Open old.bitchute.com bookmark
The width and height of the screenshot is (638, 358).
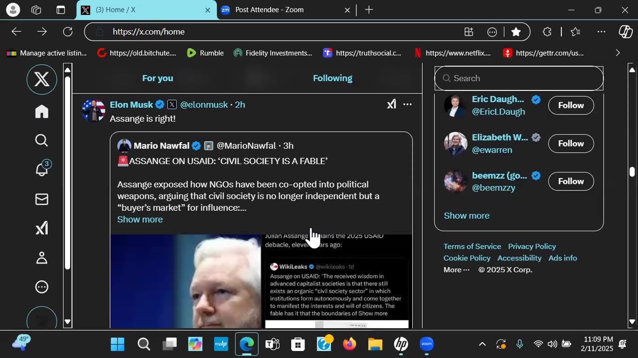click(137, 53)
